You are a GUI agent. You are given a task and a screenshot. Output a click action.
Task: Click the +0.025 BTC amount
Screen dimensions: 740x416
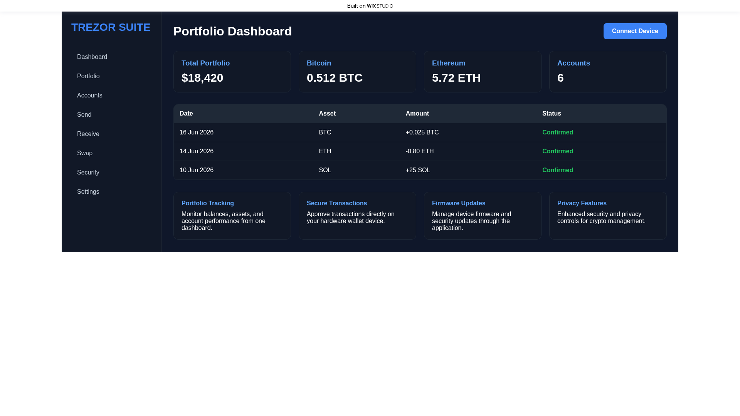pos(422,133)
